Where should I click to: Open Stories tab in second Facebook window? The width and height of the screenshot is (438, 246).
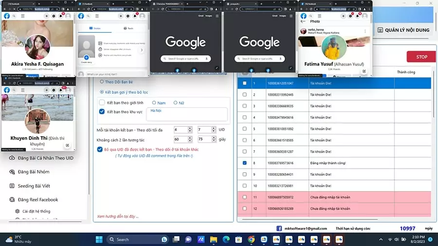(x=95, y=28)
